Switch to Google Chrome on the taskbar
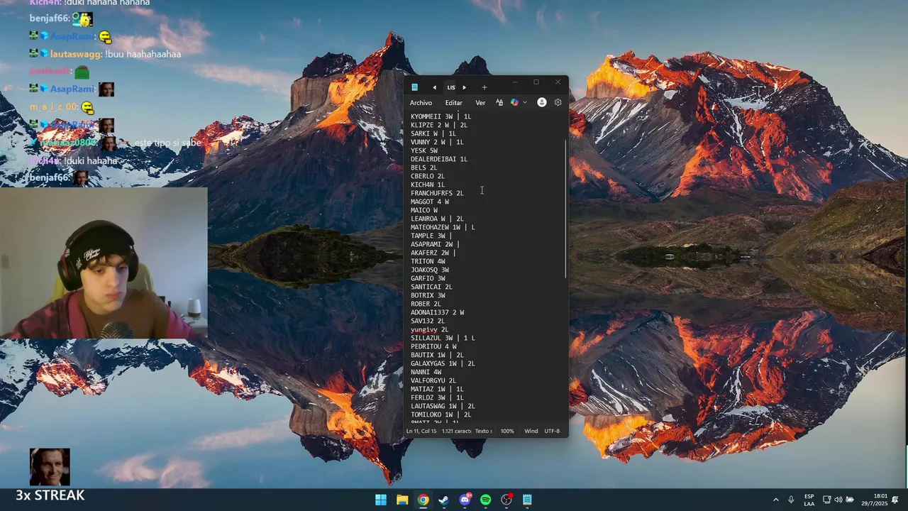 423,500
